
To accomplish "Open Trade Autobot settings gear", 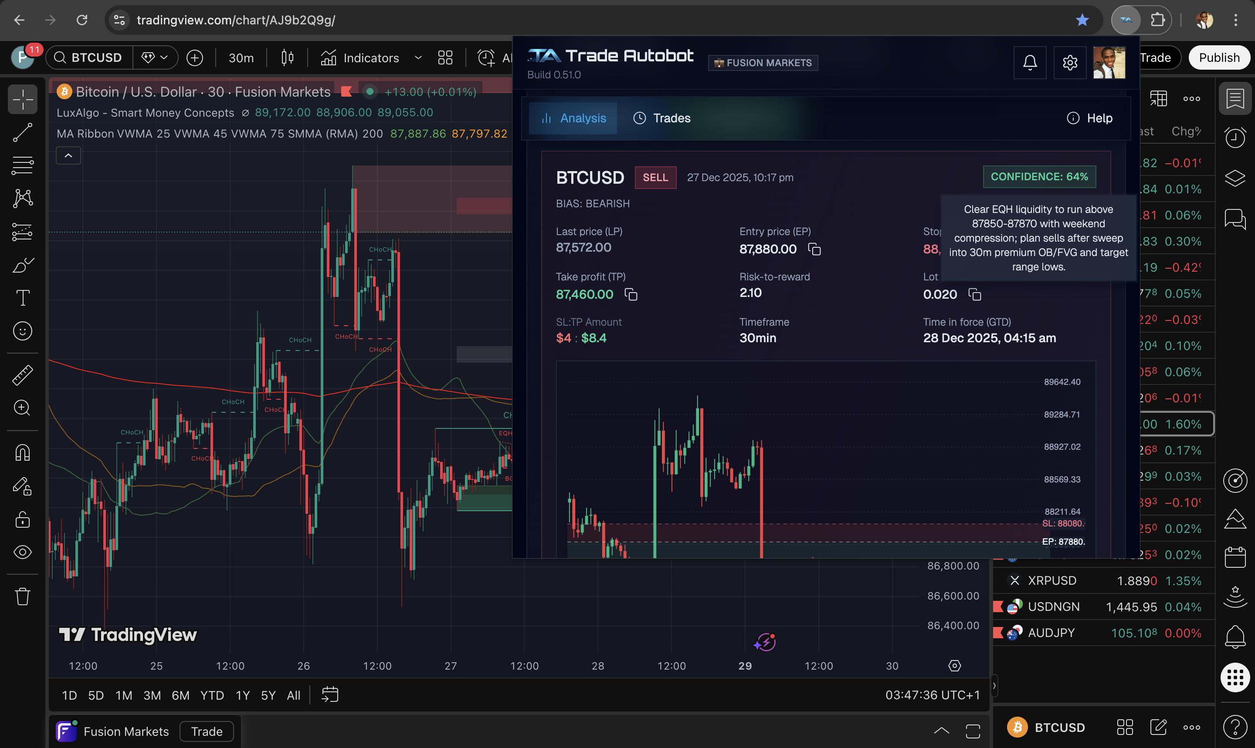I will pyautogui.click(x=1070, y=63).
